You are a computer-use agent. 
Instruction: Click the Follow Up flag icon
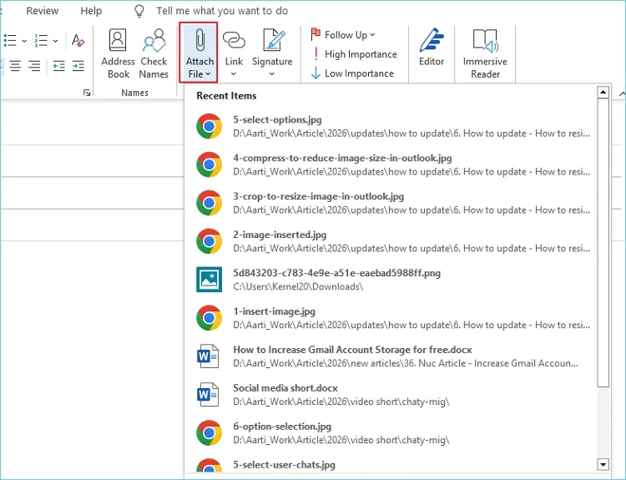(316, 34)
